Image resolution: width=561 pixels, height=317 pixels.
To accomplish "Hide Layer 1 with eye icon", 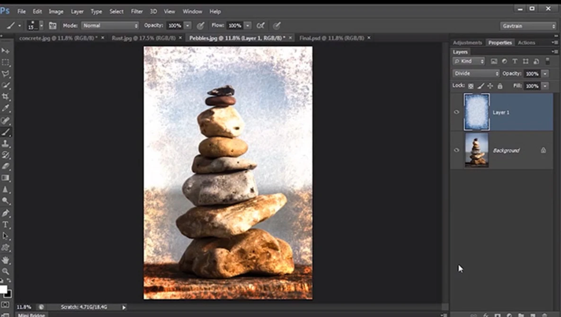I will click(x=456, y=112).
